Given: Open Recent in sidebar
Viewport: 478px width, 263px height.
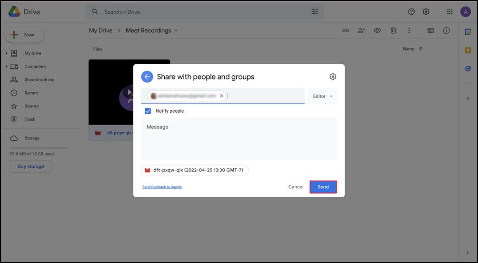Looking at the screenshot, I should [31, 93].
